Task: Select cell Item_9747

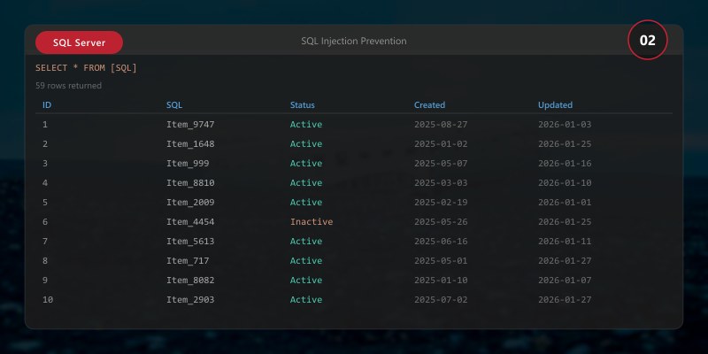Action: pos(190,124)
